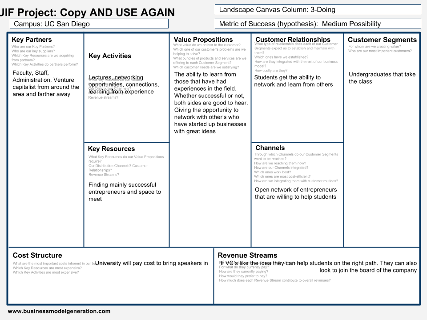The height and width of the screenshot is (320, 427).
Task: Click prompt 'How costly are they?'
Action: tap(271, 71)
